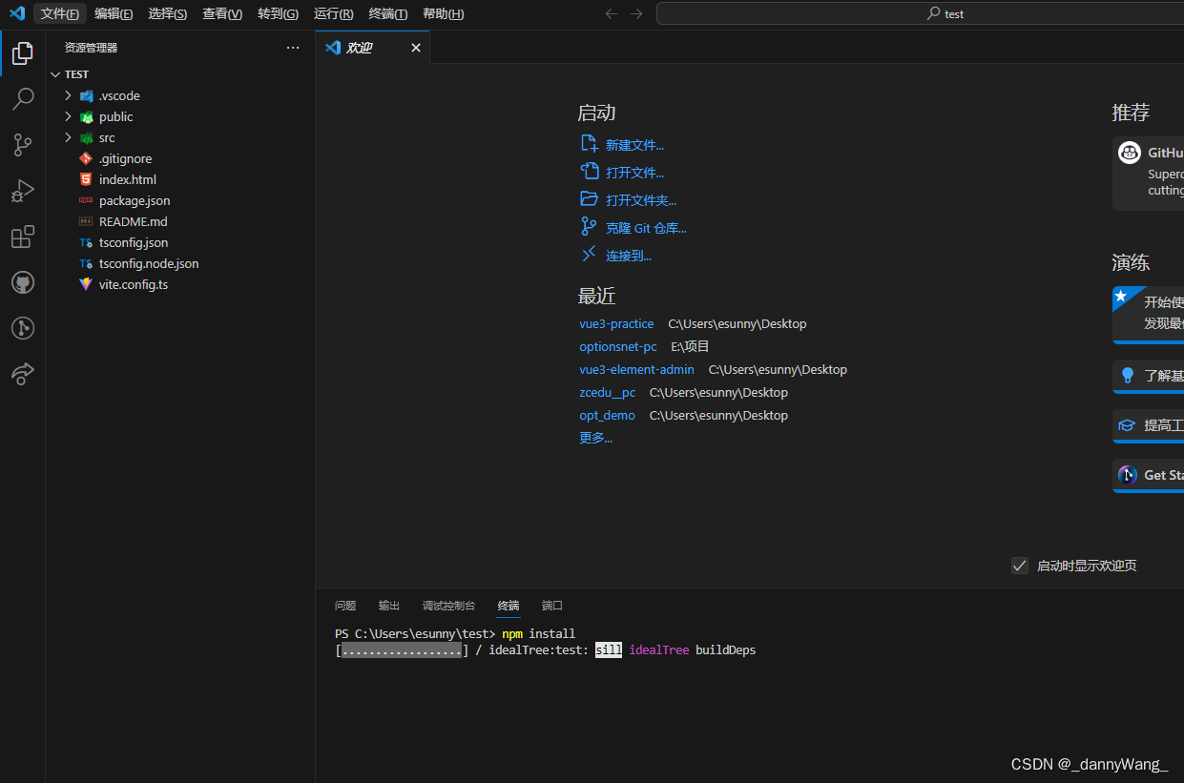Switch to the 输出 panel tab

pyautogui.click(x=389, y=606)
